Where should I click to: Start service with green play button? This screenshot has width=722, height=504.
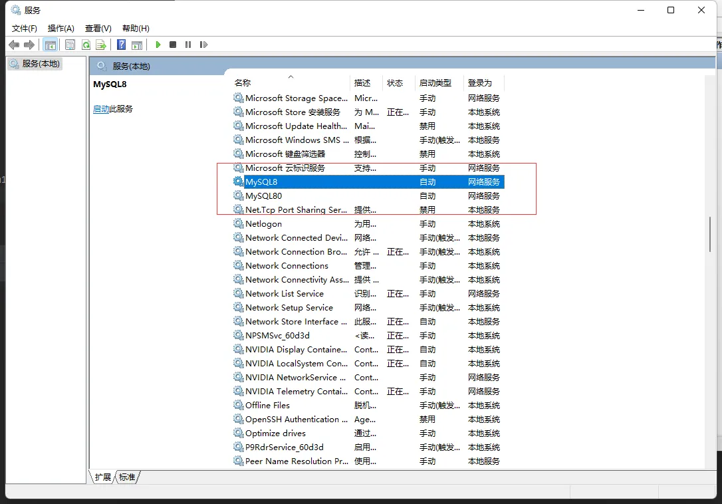click(x=158, y=45)
